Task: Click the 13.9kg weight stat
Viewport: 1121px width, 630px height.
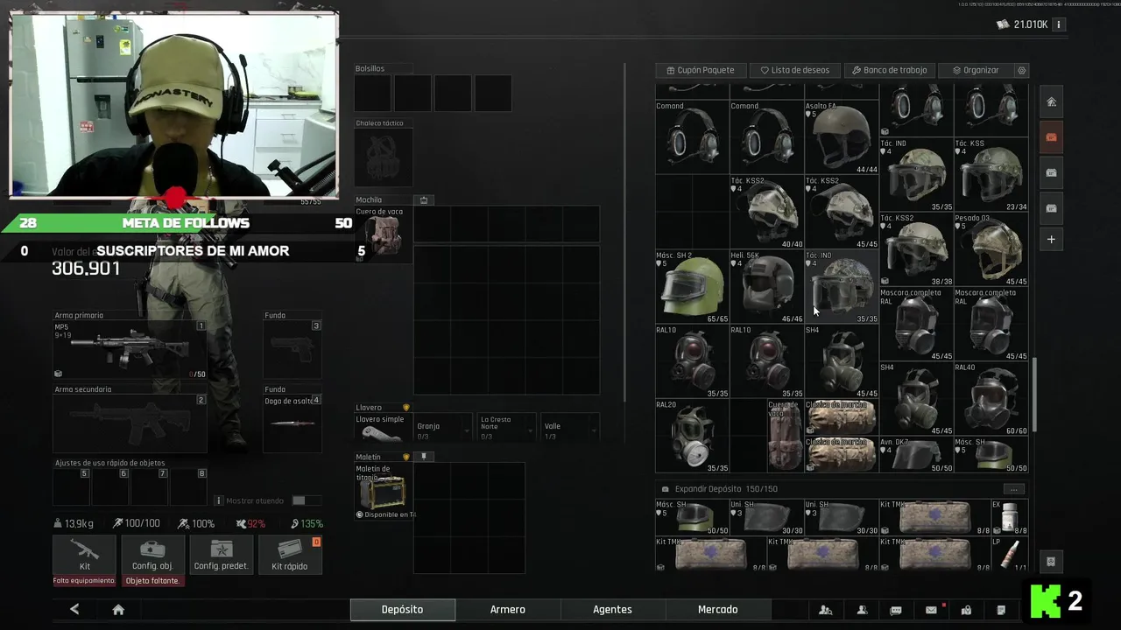Action: pyautogui.click(x=74, y=523)
